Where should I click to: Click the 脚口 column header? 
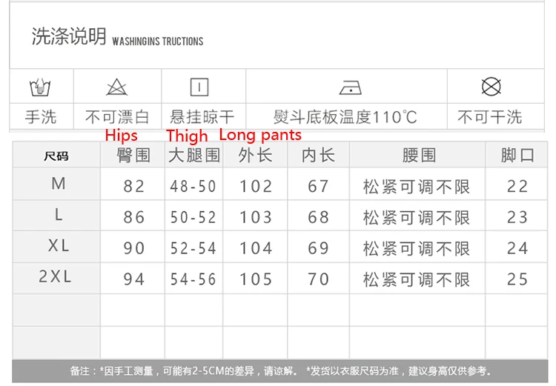click(x=517, y=156)
